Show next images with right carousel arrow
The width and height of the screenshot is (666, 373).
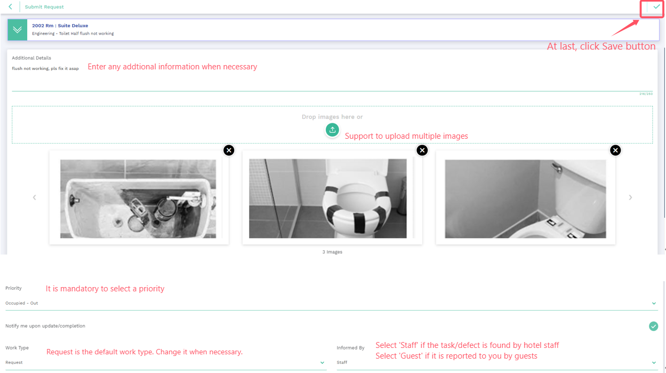pos(630,197)
